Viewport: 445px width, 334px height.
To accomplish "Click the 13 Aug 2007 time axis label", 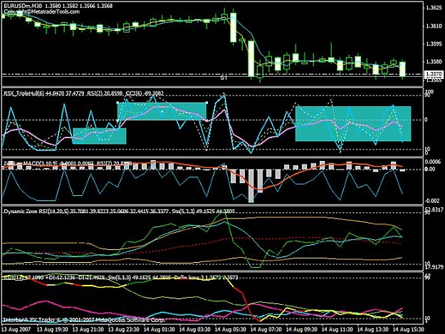I will point(16,330).
